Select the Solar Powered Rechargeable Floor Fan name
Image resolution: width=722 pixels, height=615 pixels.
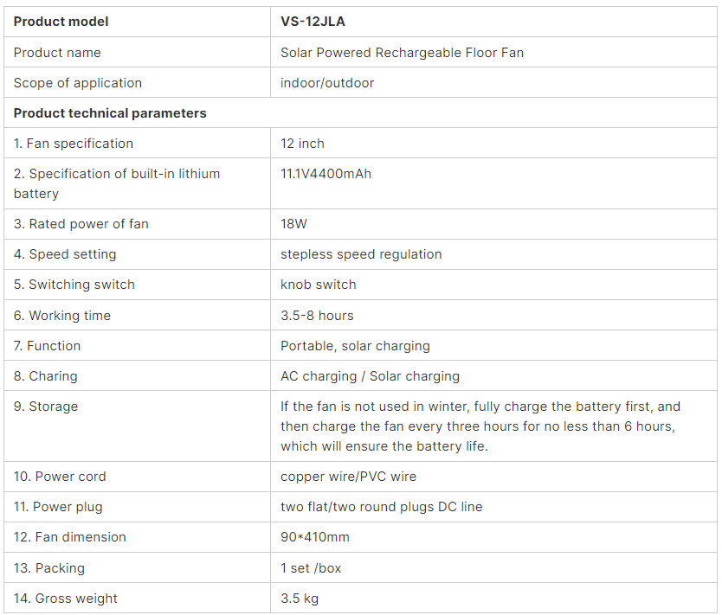tap(402, 53)
